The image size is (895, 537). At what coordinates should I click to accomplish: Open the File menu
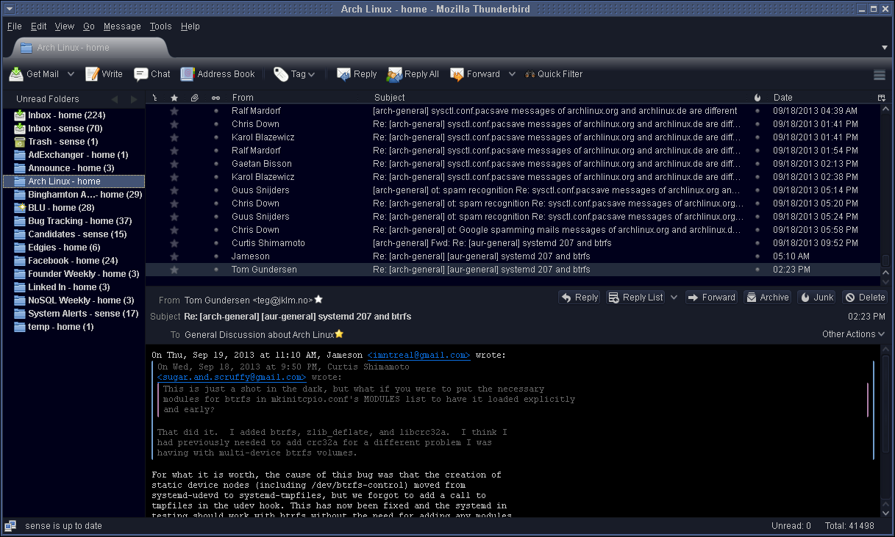pos(15,26)
